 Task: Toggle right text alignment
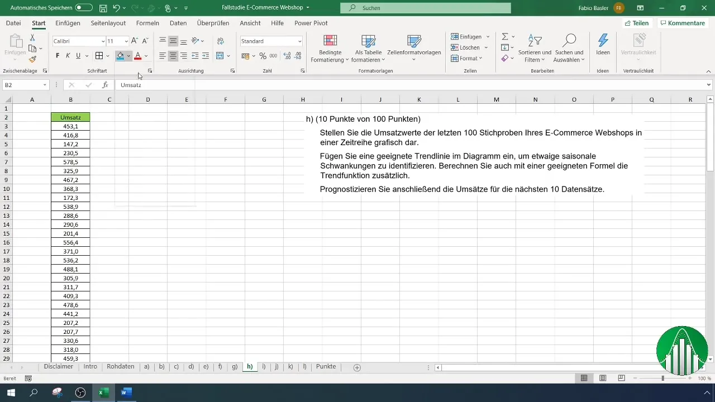[x=184, y=56]
